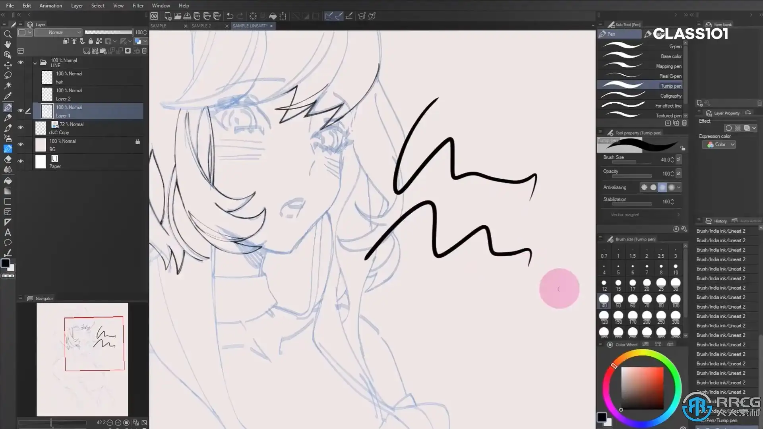Select the Fill bucket tool

(8, 181)
